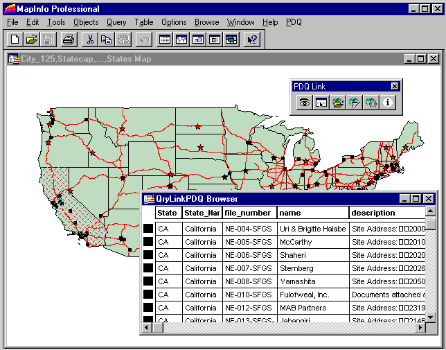Click the Undo toolbar icon
This screenshot has height=350, width=446.
[144, 40]
